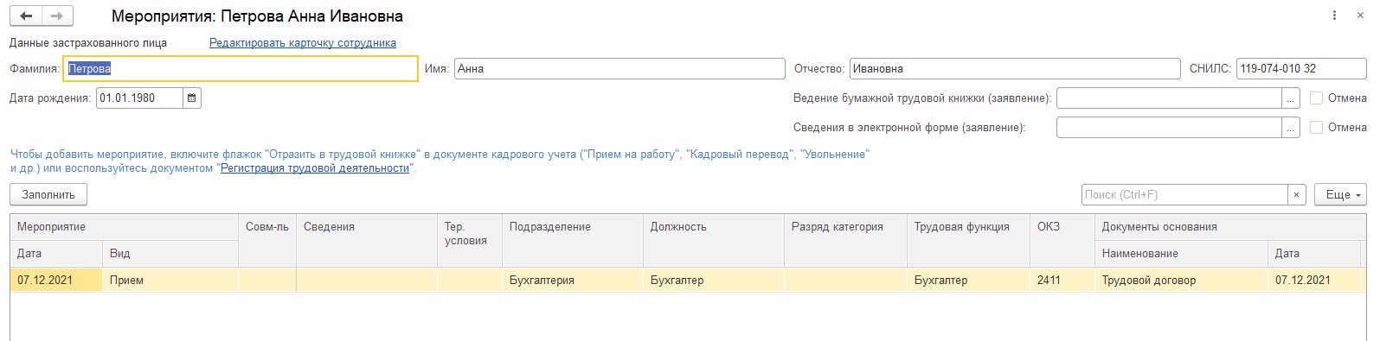Open selection for the electronic form application
Screen dimensions: 1380x341
[1291, 128]
